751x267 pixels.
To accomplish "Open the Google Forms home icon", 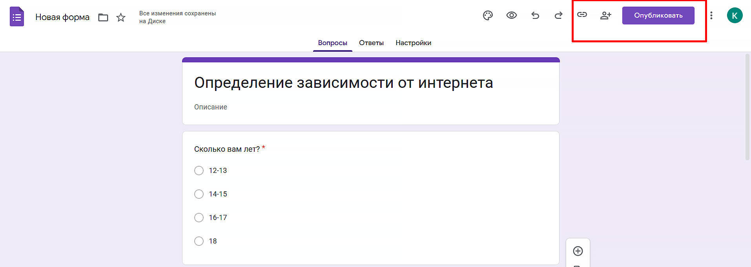I will click(17, 17).
